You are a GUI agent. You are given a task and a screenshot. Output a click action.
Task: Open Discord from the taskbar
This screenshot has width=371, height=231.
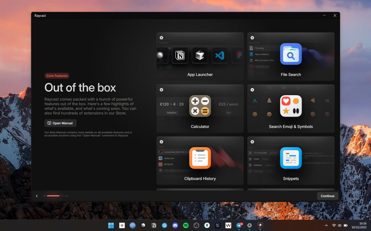click(x=175, y=225)
